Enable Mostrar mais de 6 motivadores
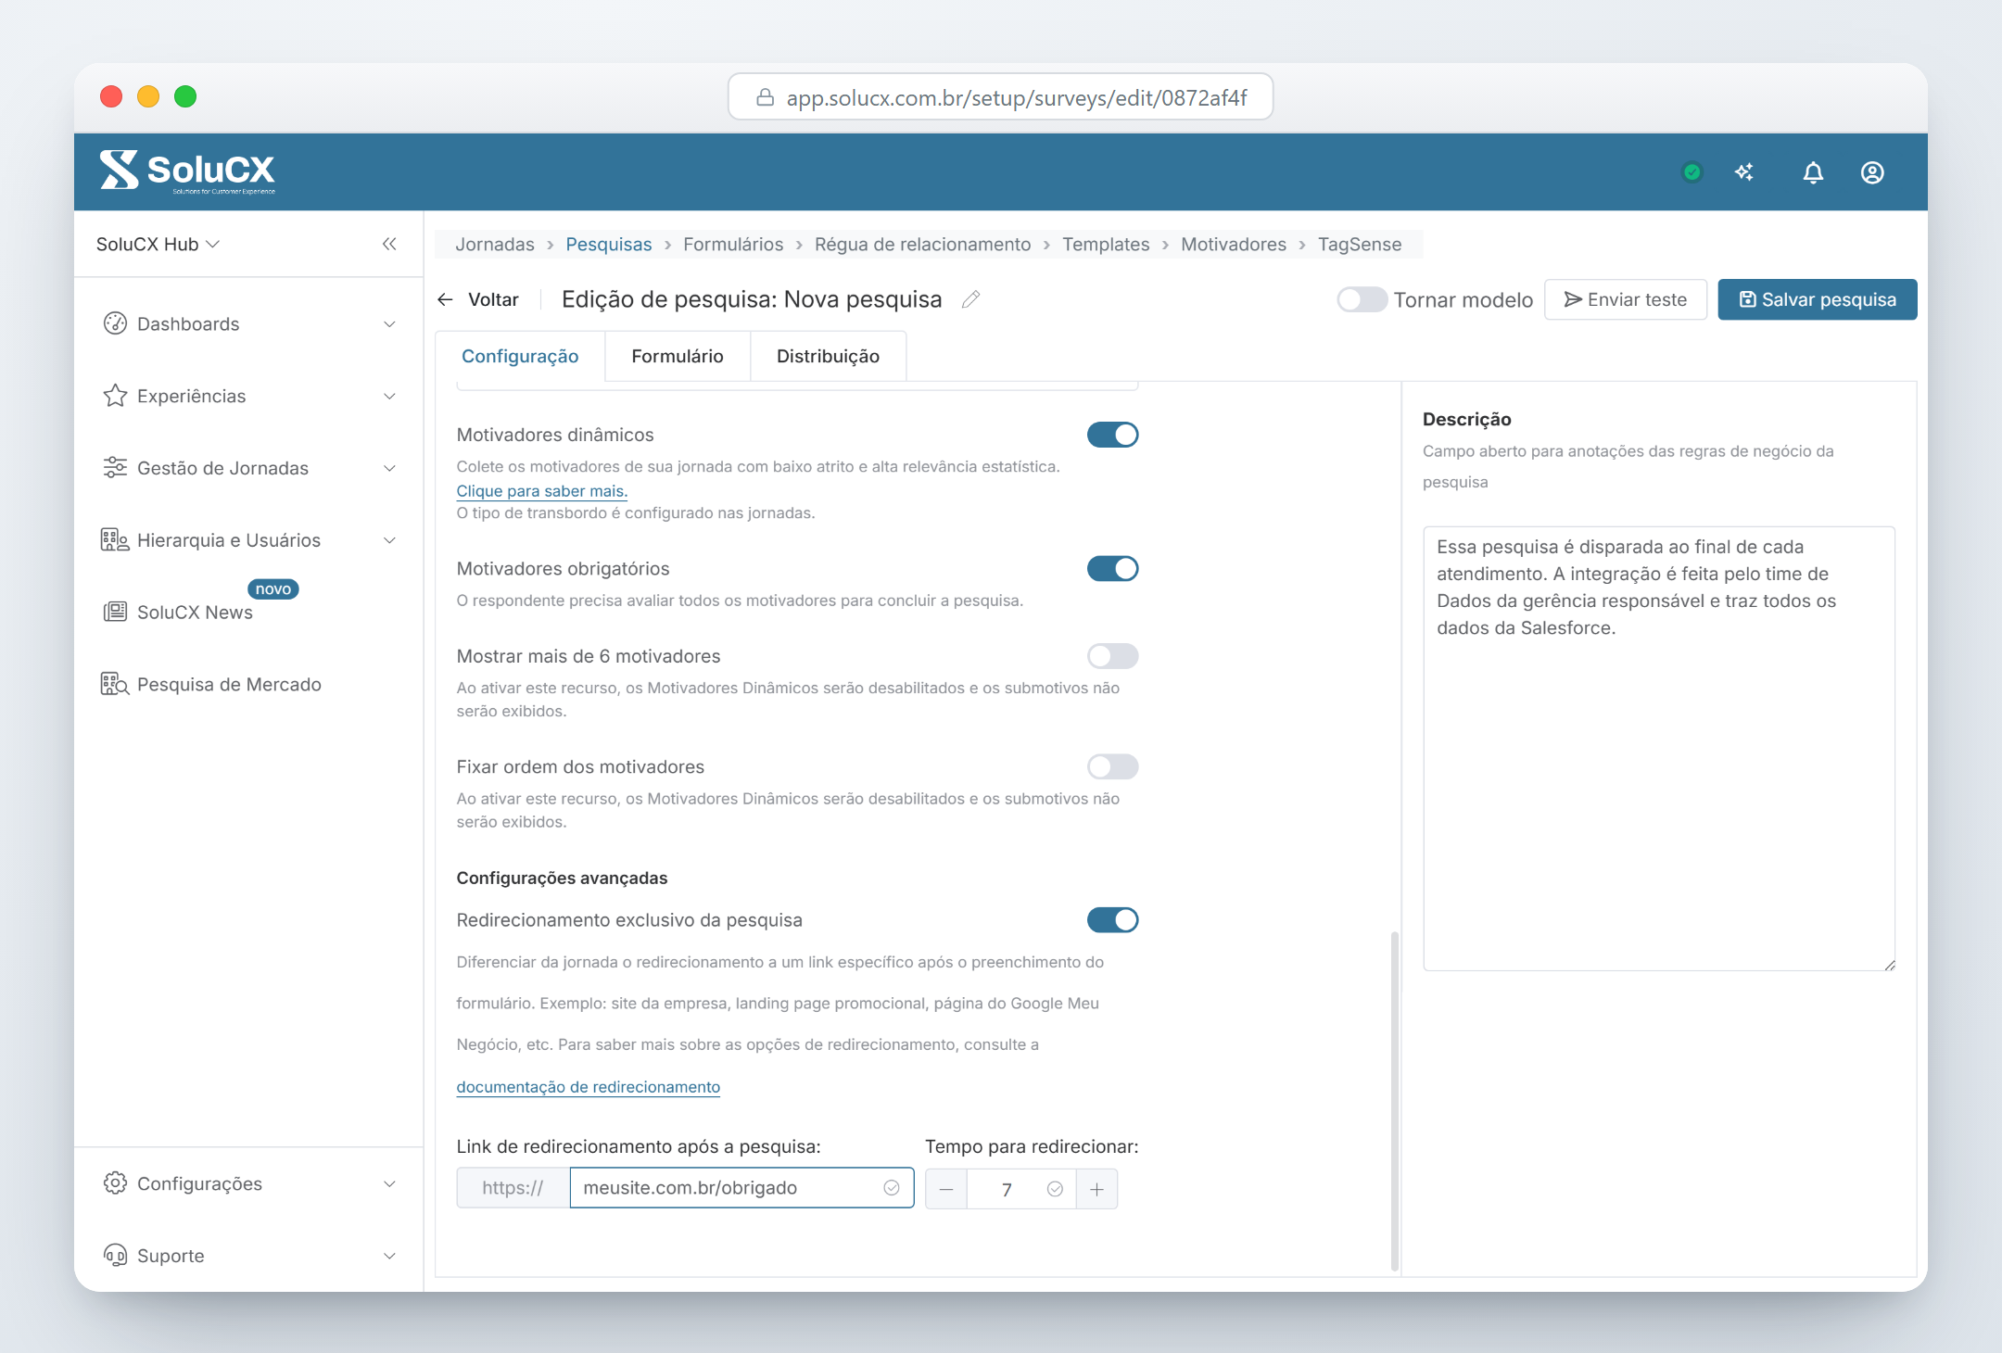Screen dimensions: 2002x1353 click(1112, 656)
